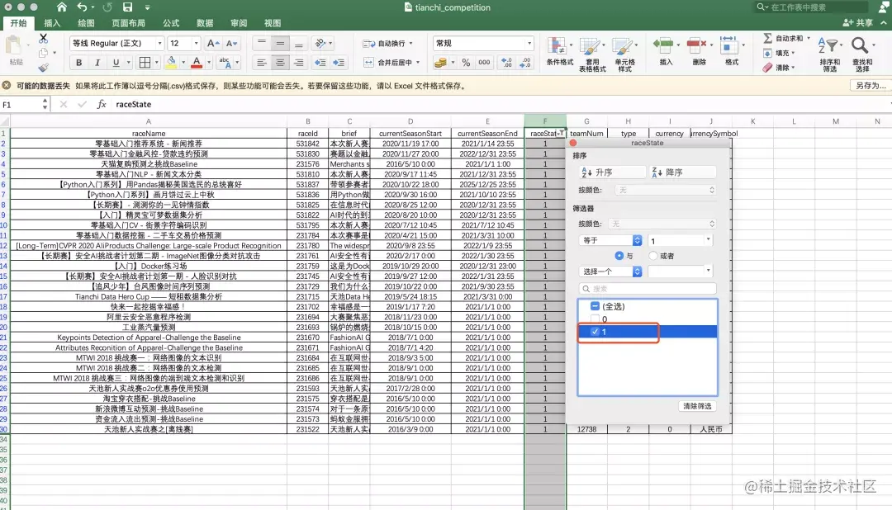Open raceState column filter arrow

click(x=562, y=133)
